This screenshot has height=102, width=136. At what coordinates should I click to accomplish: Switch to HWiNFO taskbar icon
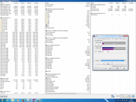point(39,100)
